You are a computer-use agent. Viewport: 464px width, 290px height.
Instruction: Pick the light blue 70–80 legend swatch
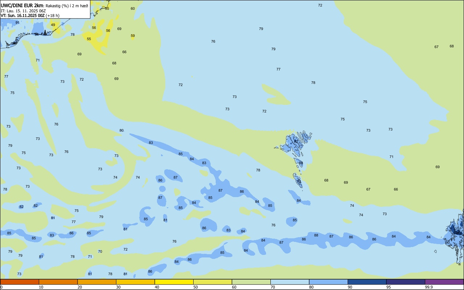pyautogui.click(x=290, y=282)
